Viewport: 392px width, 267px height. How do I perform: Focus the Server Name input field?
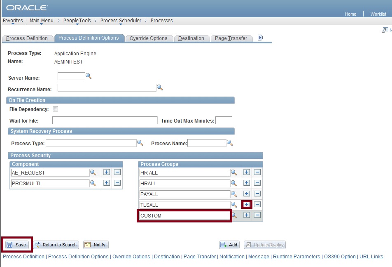point(71,76)
